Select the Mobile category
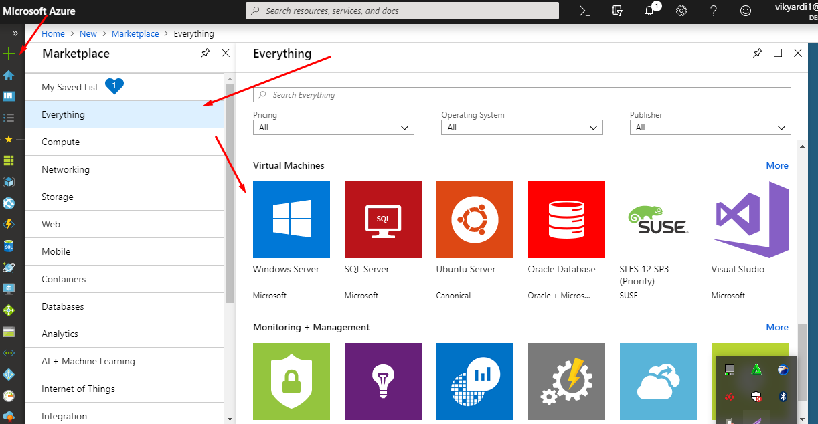This screenshot has width=818, height=424. [125, 251]
